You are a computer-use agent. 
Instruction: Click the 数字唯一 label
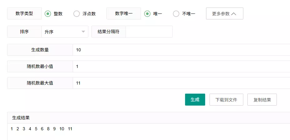124,14
